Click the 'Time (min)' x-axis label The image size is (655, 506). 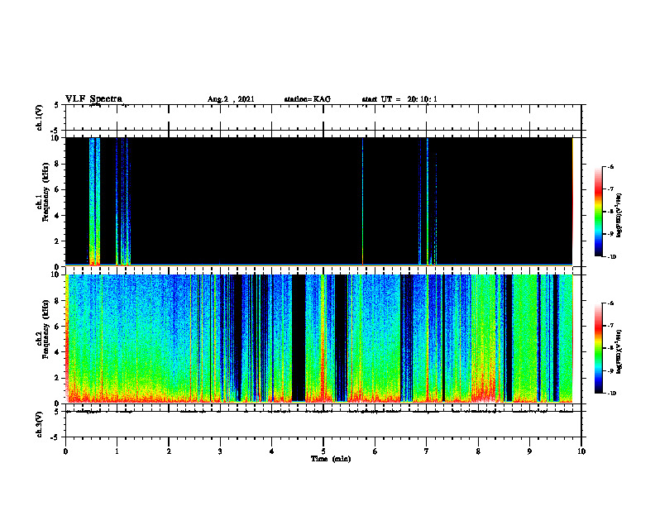pos(331,459)
